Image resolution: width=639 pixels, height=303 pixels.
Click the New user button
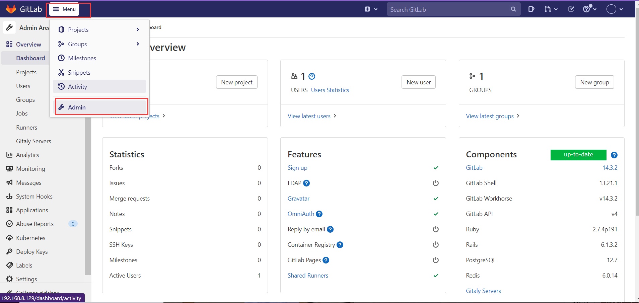click(419, 82)
